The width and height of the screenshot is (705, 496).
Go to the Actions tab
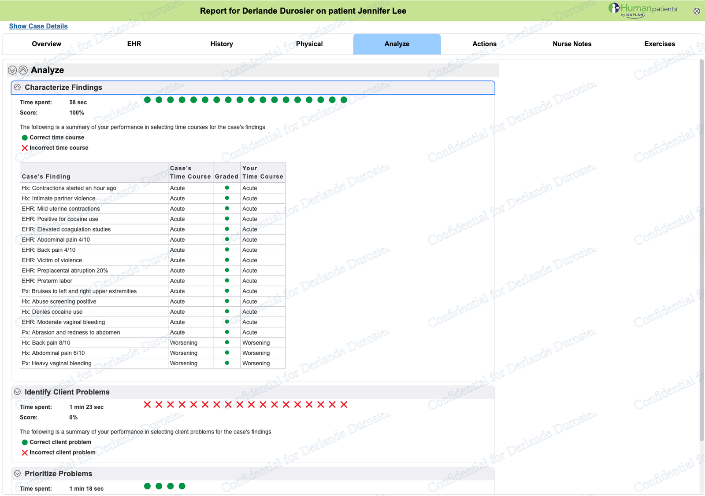(x=485, y=44)
